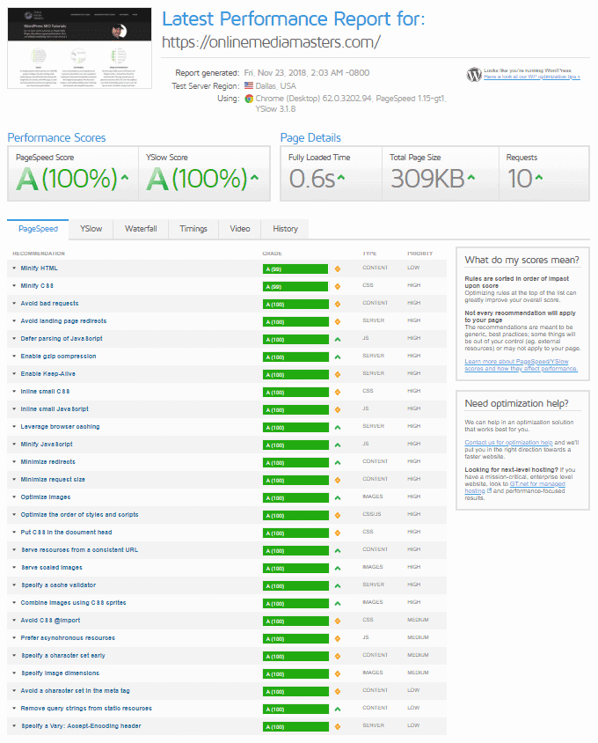
Task: Click Combine images using CSS sprites
Action: coord(73,603)
